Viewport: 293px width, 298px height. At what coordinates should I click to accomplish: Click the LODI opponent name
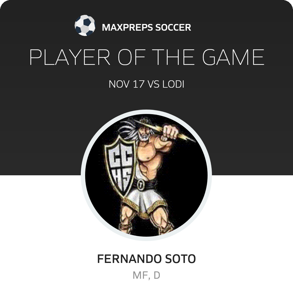[x=173, y=84]
